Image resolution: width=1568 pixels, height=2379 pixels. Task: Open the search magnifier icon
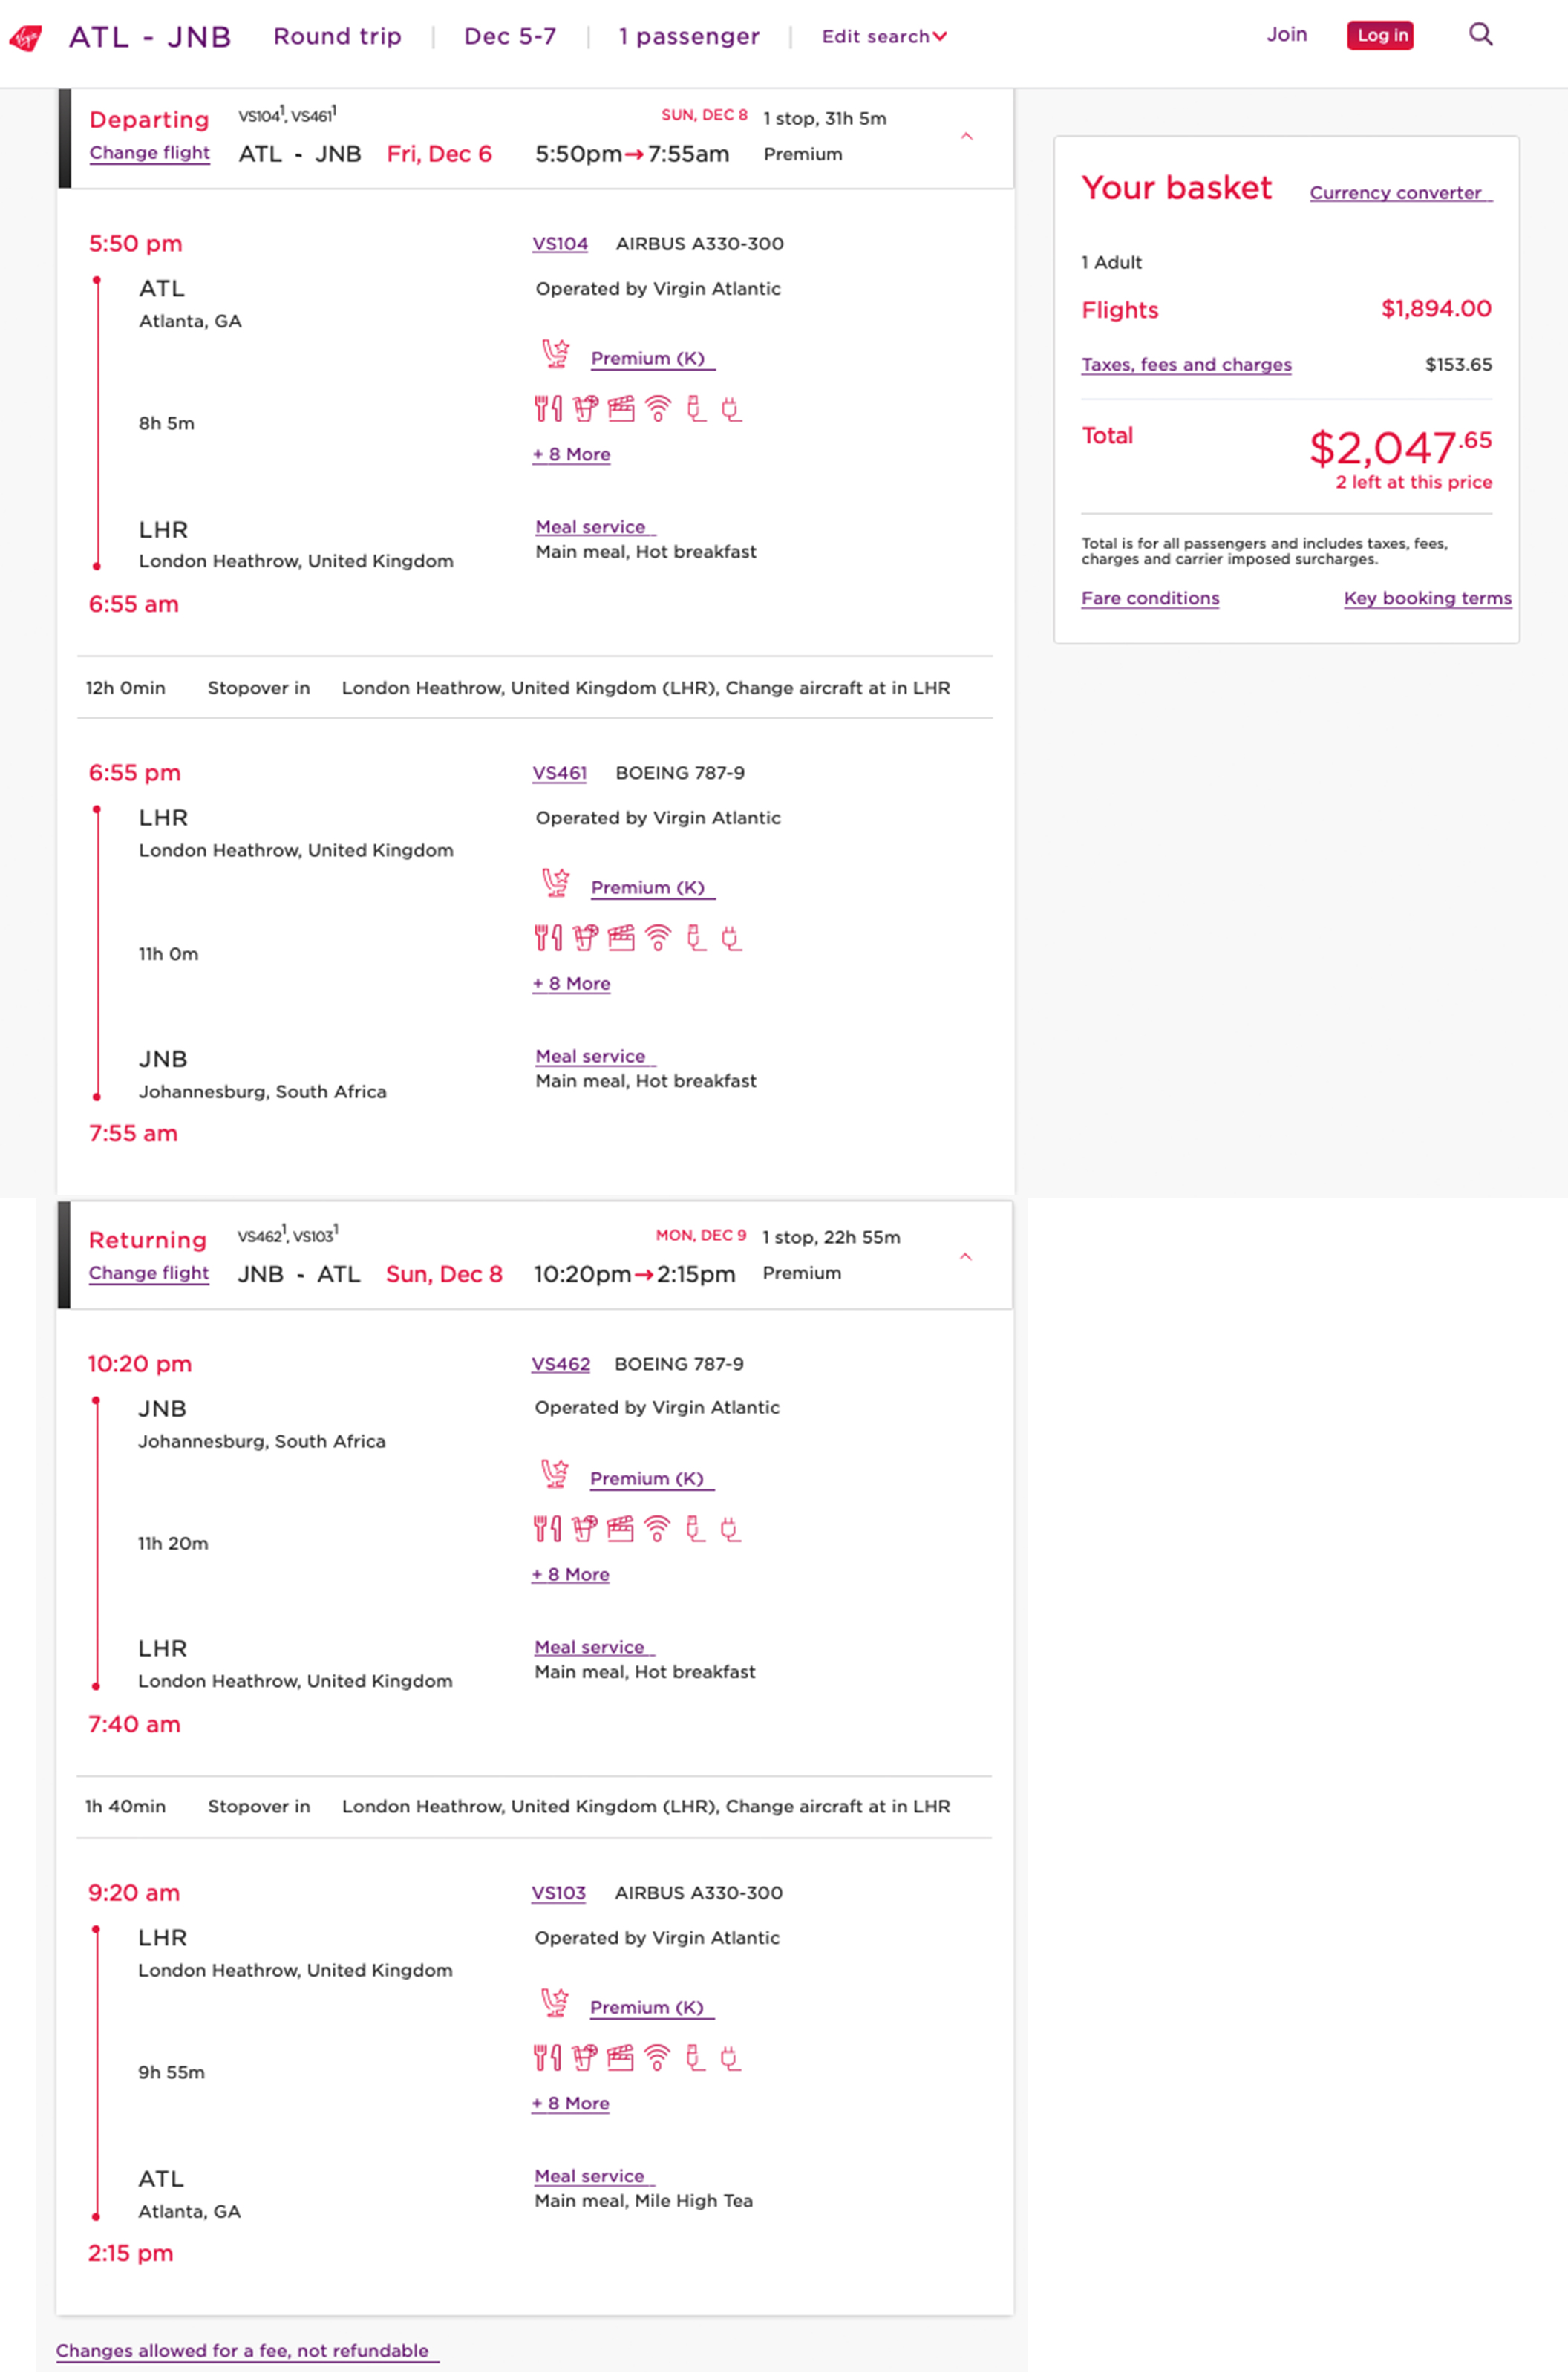[1480, 35]
